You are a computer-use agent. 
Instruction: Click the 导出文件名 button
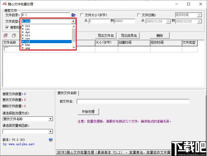(106, 36)
